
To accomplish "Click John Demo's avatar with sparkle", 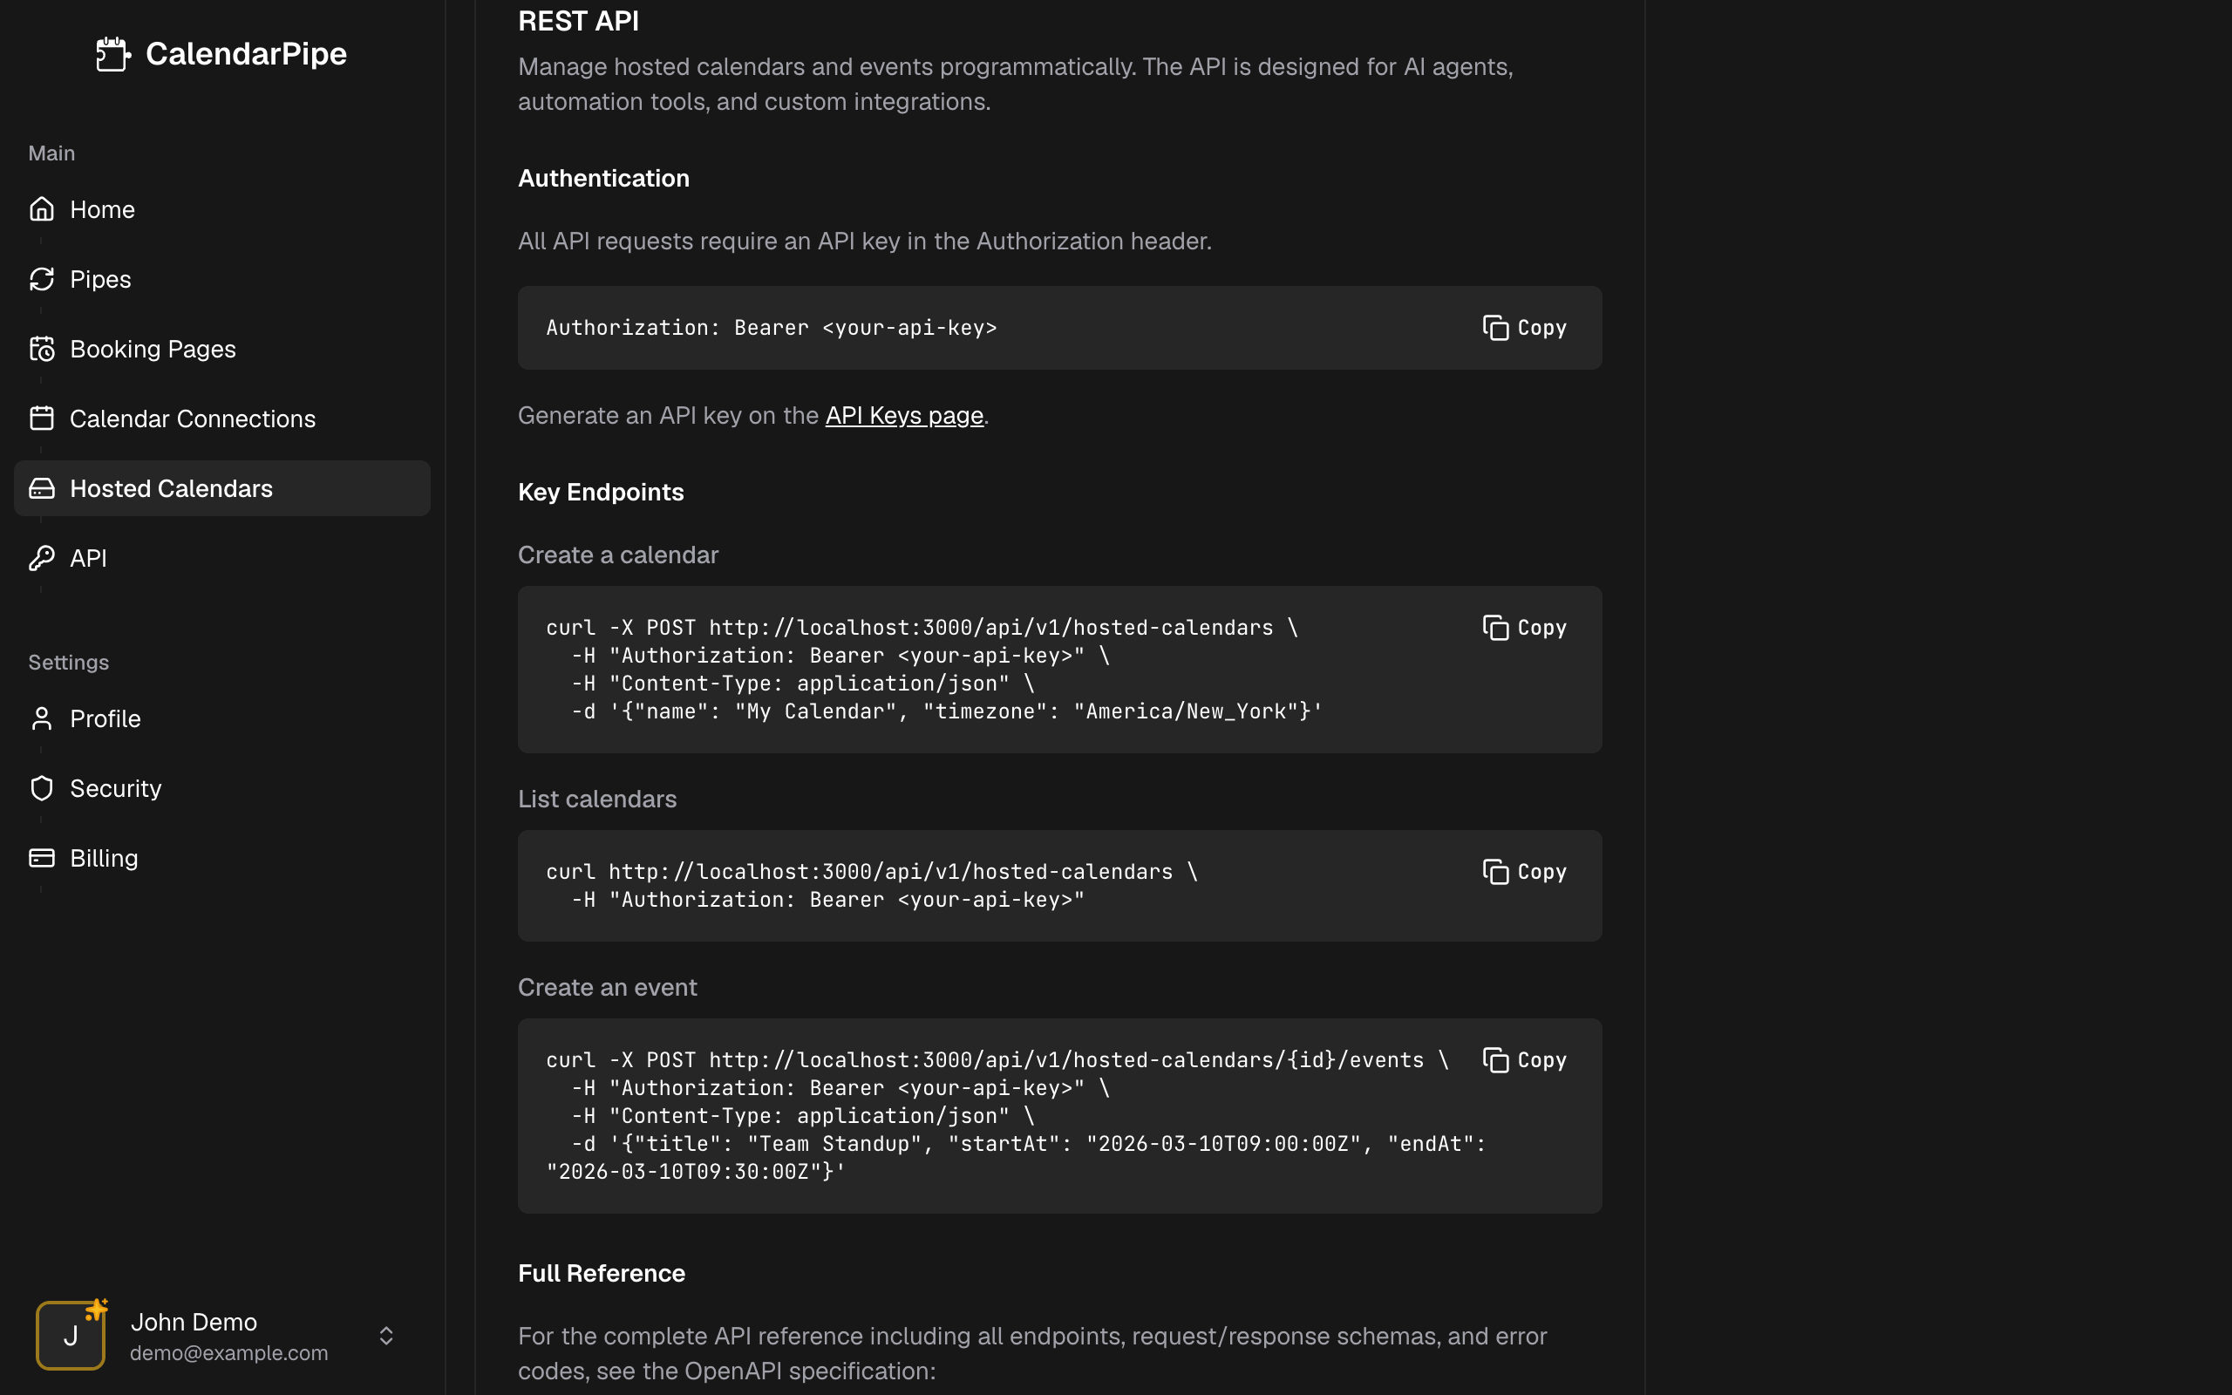I will pos(71,1334).
